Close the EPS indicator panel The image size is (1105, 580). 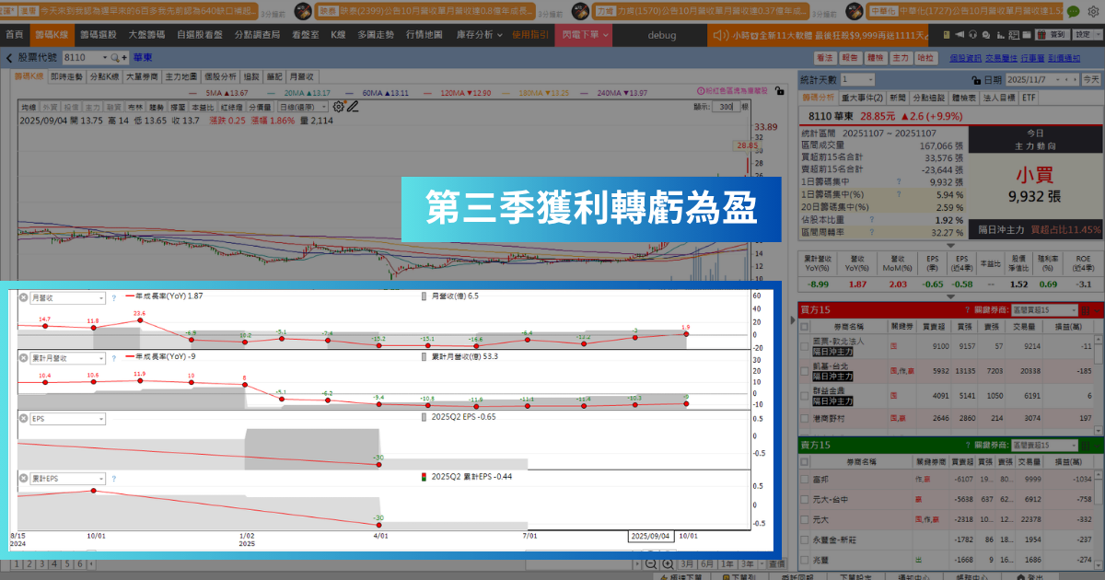(x=24, y=418)
